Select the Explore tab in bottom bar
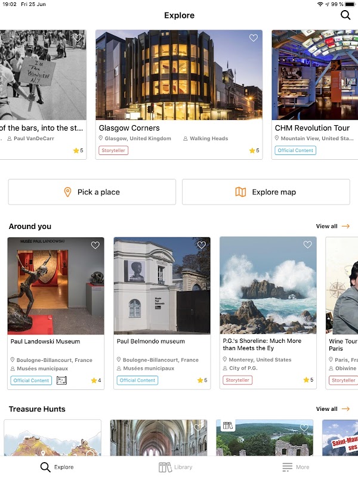Screen dimensions: 358x477 click(57, 467)
